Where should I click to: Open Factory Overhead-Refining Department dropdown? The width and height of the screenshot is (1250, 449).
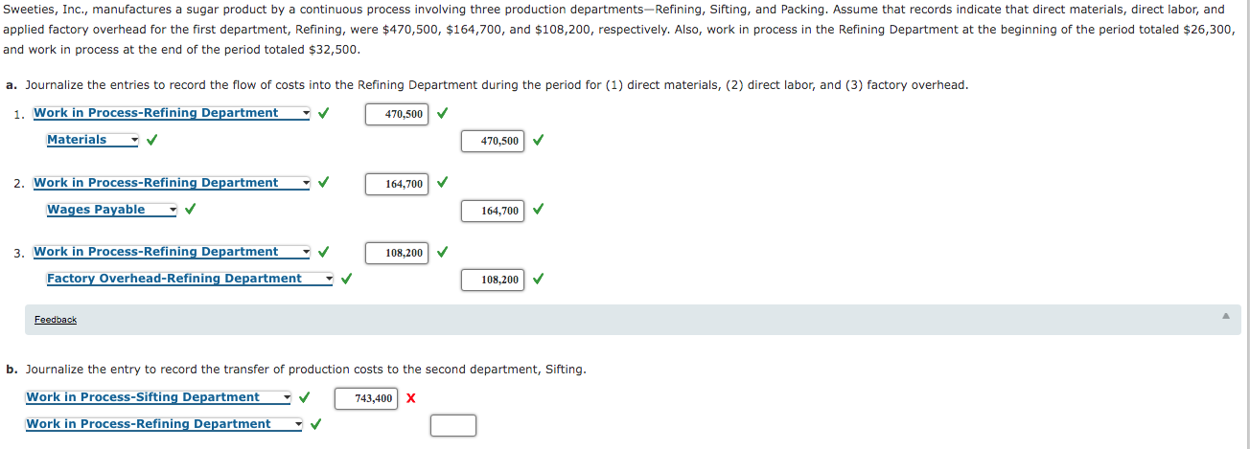190,279
